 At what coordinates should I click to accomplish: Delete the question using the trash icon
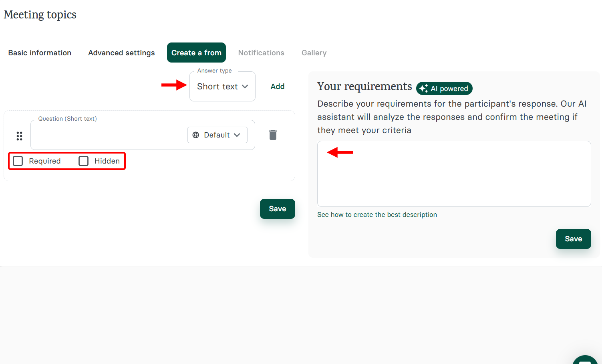coord(273,135)
